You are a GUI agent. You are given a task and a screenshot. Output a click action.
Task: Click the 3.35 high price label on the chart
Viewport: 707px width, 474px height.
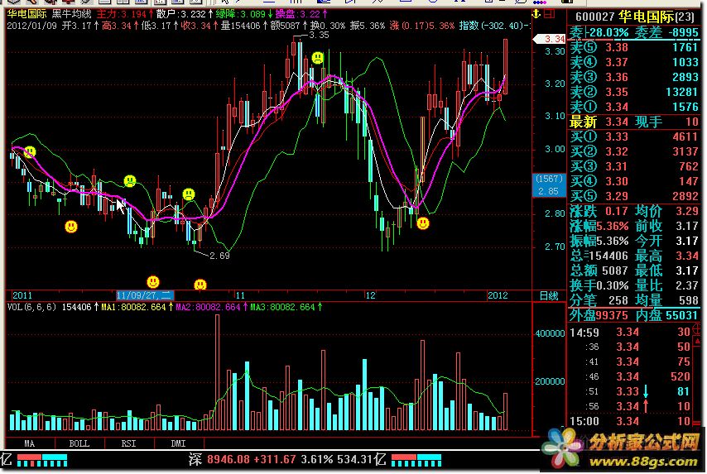pyautogui.click(x=319, y=35)
